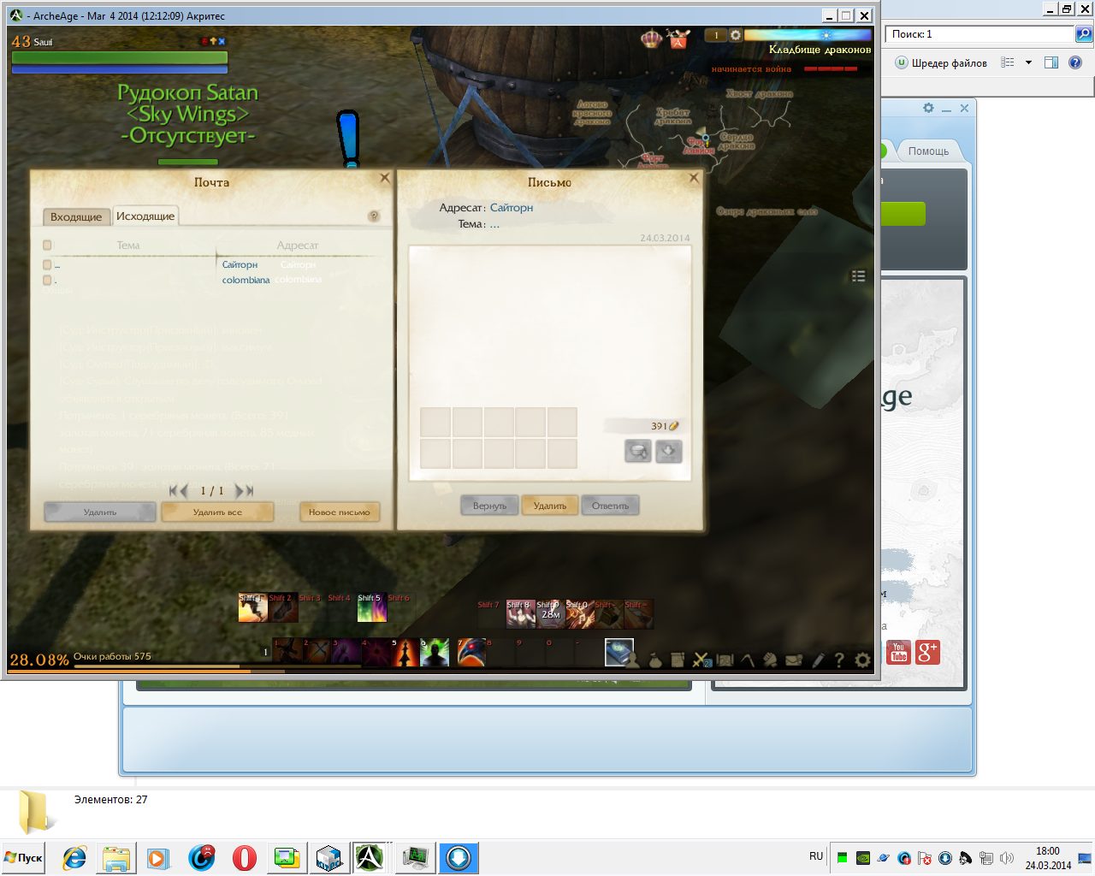Use the fiery tree skill in slot 5
Viewport: 1095px width, 876px height.
point(405,653)
